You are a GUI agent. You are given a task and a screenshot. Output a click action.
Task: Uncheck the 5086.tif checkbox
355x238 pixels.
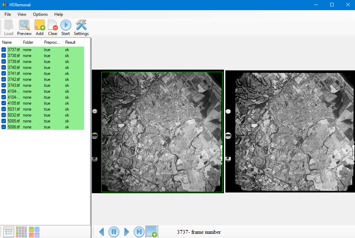(4, 127)
